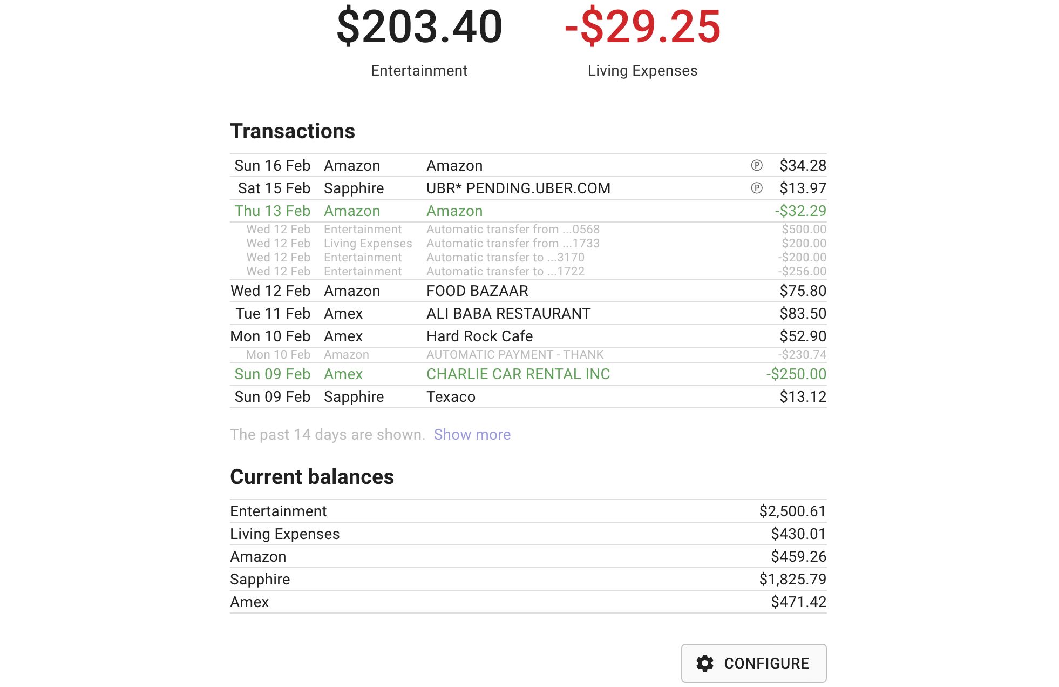Click the Transactions section heading
Viewport: 1059px width, 687px height.
293,131
